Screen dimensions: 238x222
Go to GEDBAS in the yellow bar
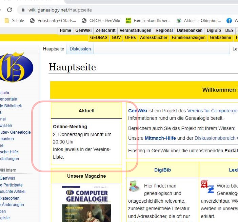99,38
